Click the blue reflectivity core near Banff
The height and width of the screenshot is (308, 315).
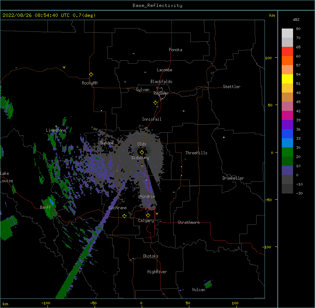point(52,201)
